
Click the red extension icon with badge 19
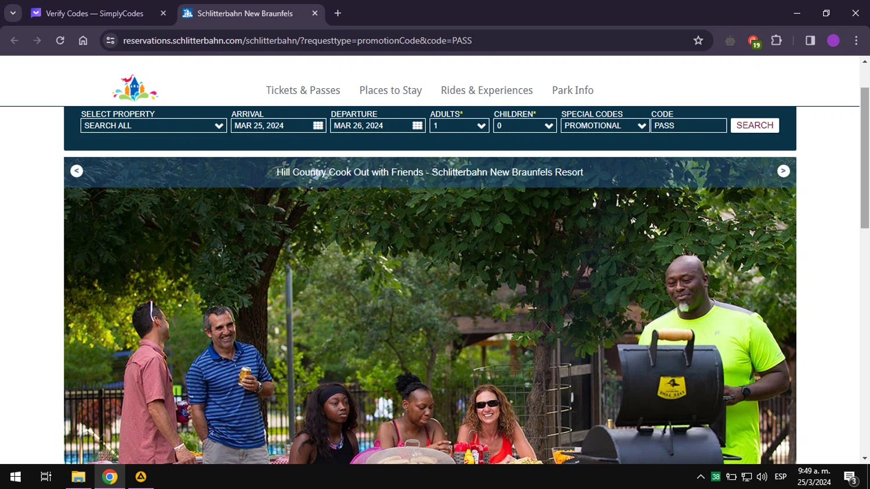[753, 41]
